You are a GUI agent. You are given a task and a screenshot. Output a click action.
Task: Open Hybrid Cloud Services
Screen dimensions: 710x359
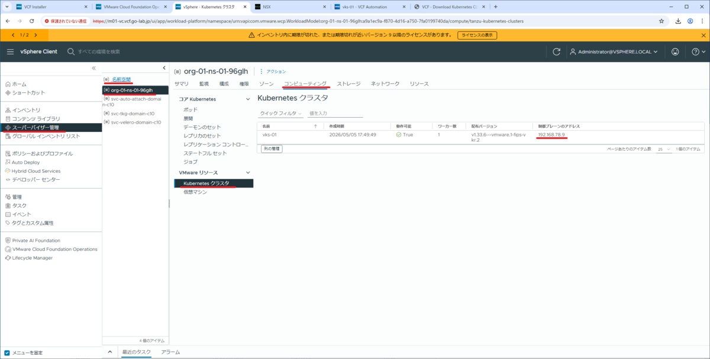click(x=35, y=171)
